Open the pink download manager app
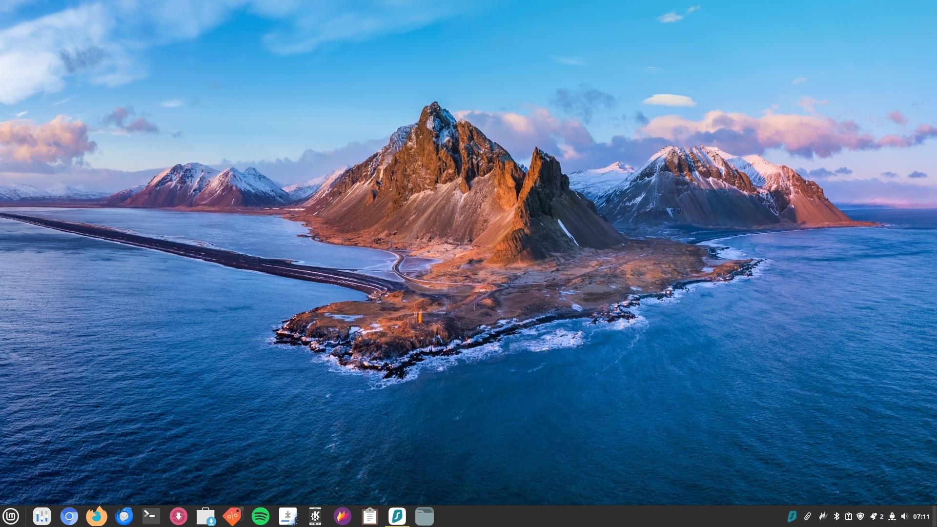This screenshot has height=527, width=937. (x=179, y=516)
